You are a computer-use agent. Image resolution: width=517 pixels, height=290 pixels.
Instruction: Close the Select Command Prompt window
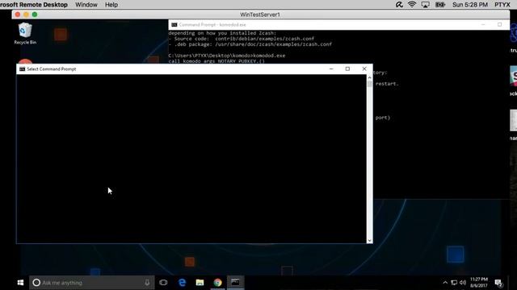[x=364, y=69]
